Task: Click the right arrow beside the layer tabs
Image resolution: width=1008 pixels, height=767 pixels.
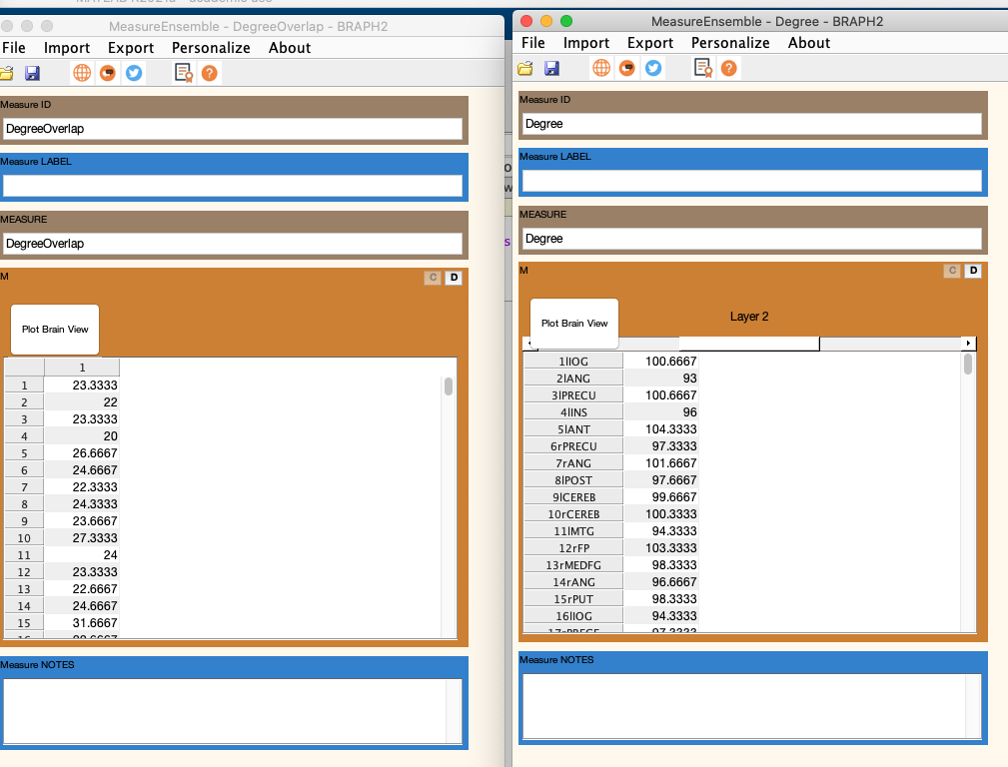Action: point(967,343)
